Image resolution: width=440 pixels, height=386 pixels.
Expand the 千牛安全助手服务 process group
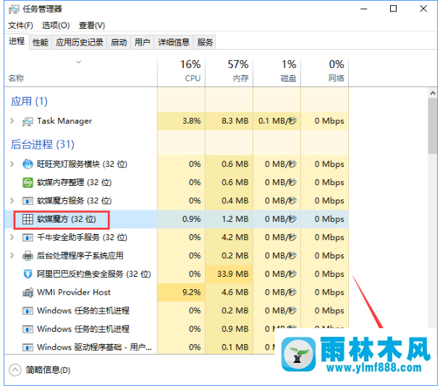12,237
